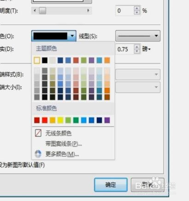Click the black color preview box
The image size is (189, 201).
click(50, 36)
